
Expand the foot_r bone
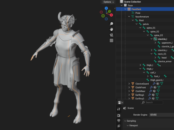pos(148,76)
